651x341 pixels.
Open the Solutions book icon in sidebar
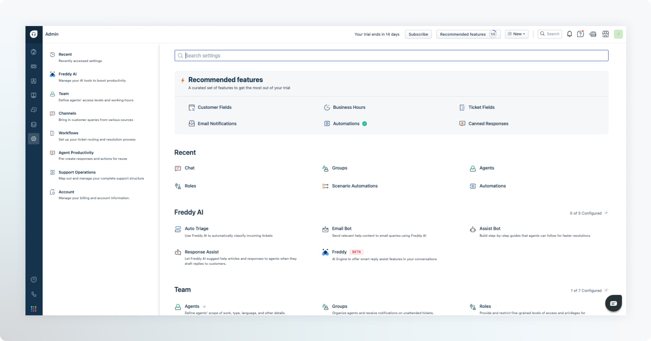click(x=34, y=95)
